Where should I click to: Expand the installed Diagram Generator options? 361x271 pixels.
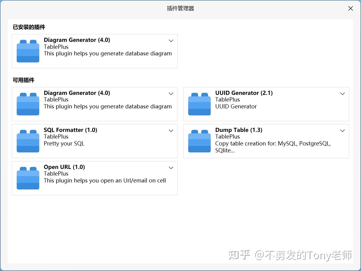coord(171,41)
